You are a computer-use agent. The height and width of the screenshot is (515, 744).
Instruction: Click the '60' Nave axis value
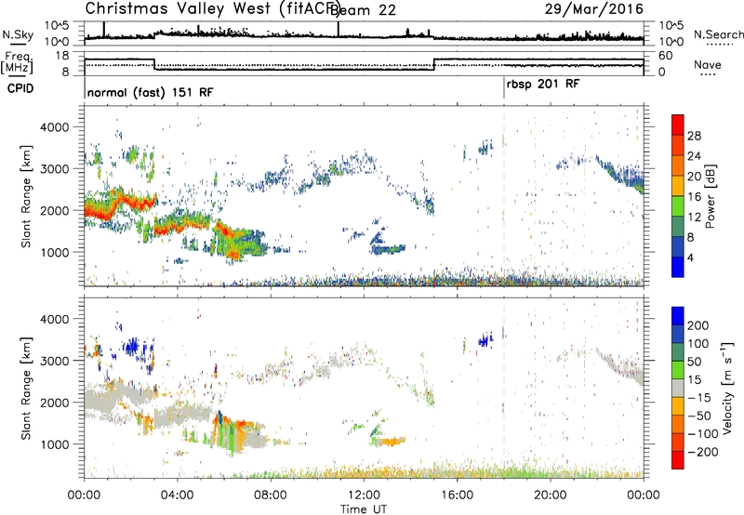pos(666,56)
